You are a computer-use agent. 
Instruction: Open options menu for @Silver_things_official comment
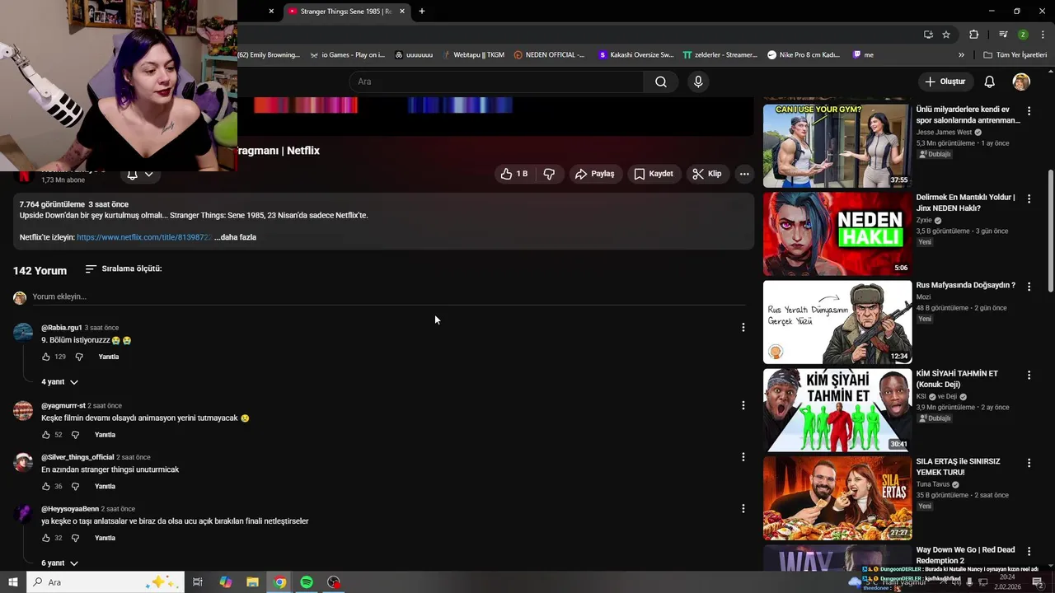click(x=743, y=457)
